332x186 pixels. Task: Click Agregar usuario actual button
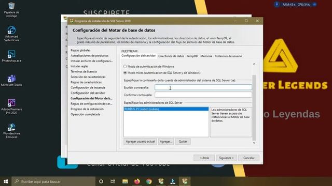140,142
